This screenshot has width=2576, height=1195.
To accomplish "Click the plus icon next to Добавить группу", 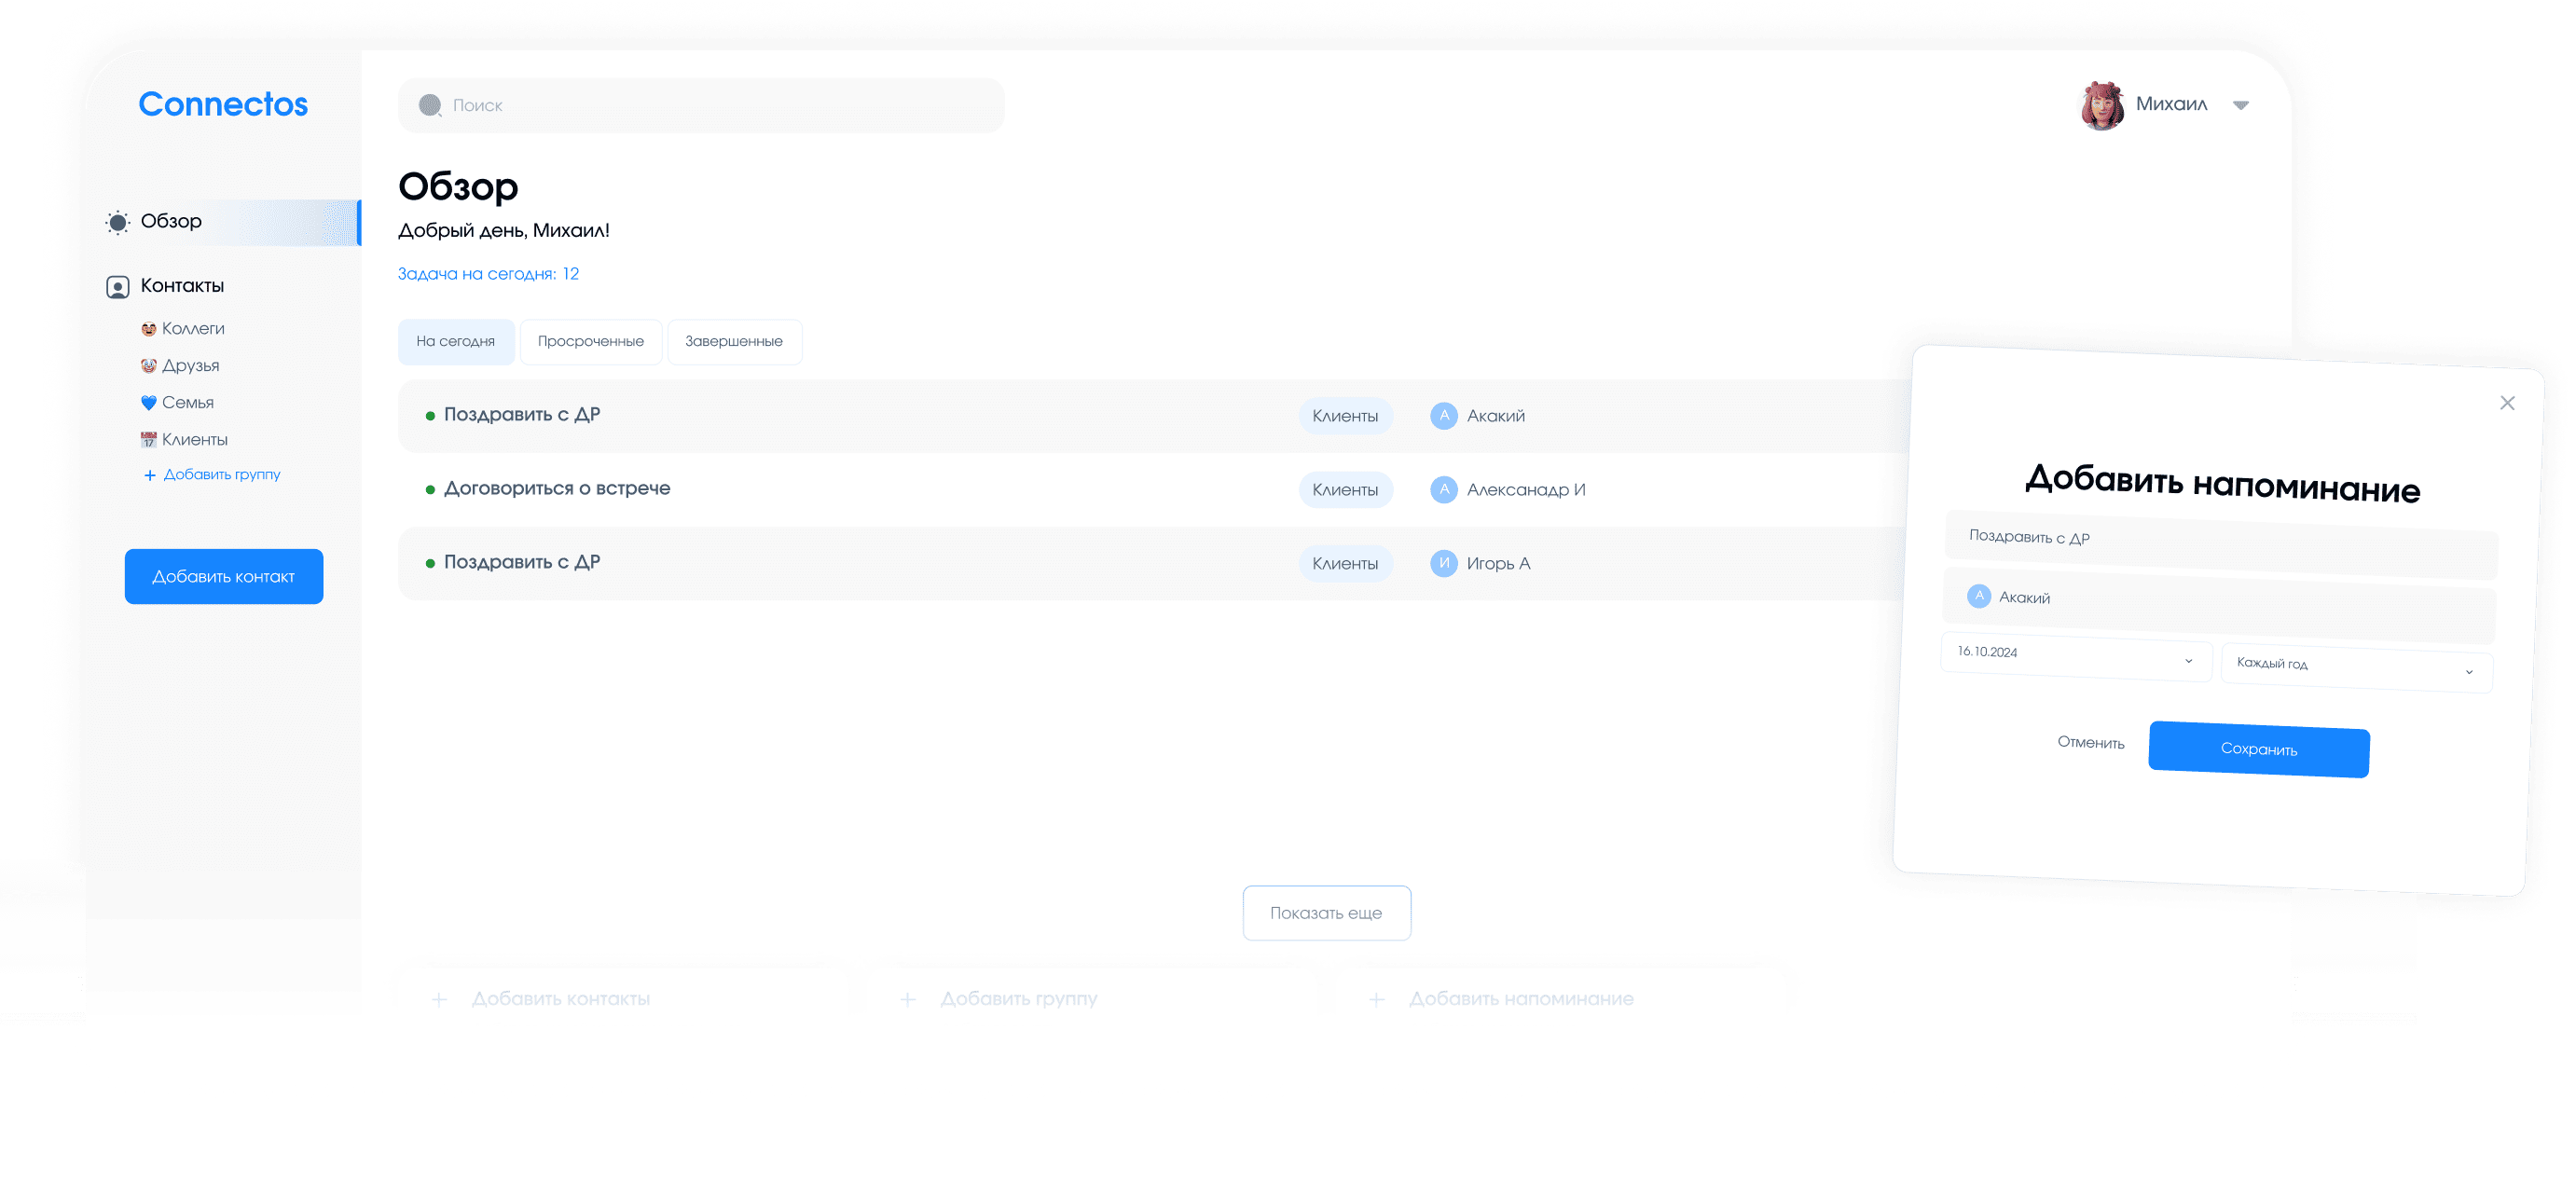I will [x=149, y=474].
